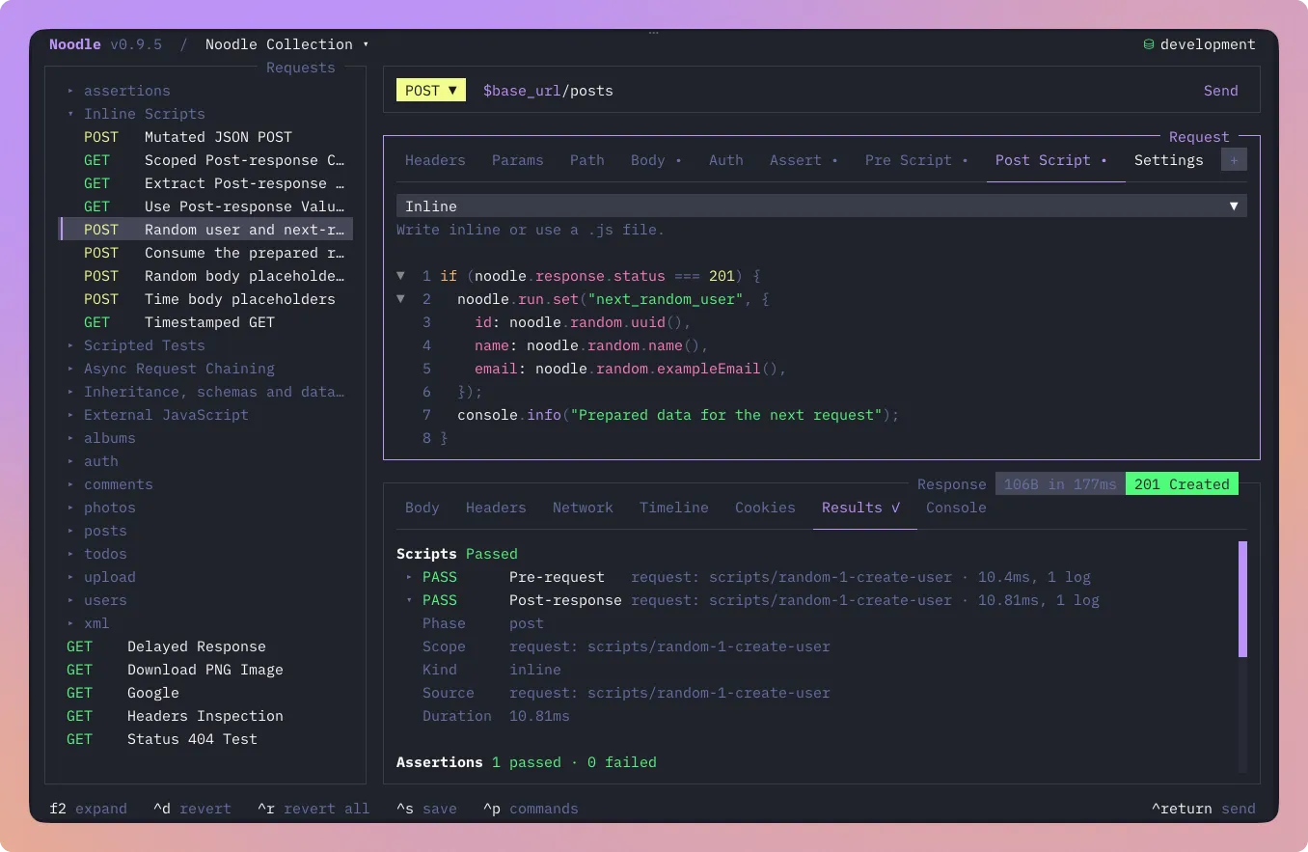This screenshot has height=852, width=1308.
Task: Collapse the Inline Scripts folder
Action: (70, 114)
